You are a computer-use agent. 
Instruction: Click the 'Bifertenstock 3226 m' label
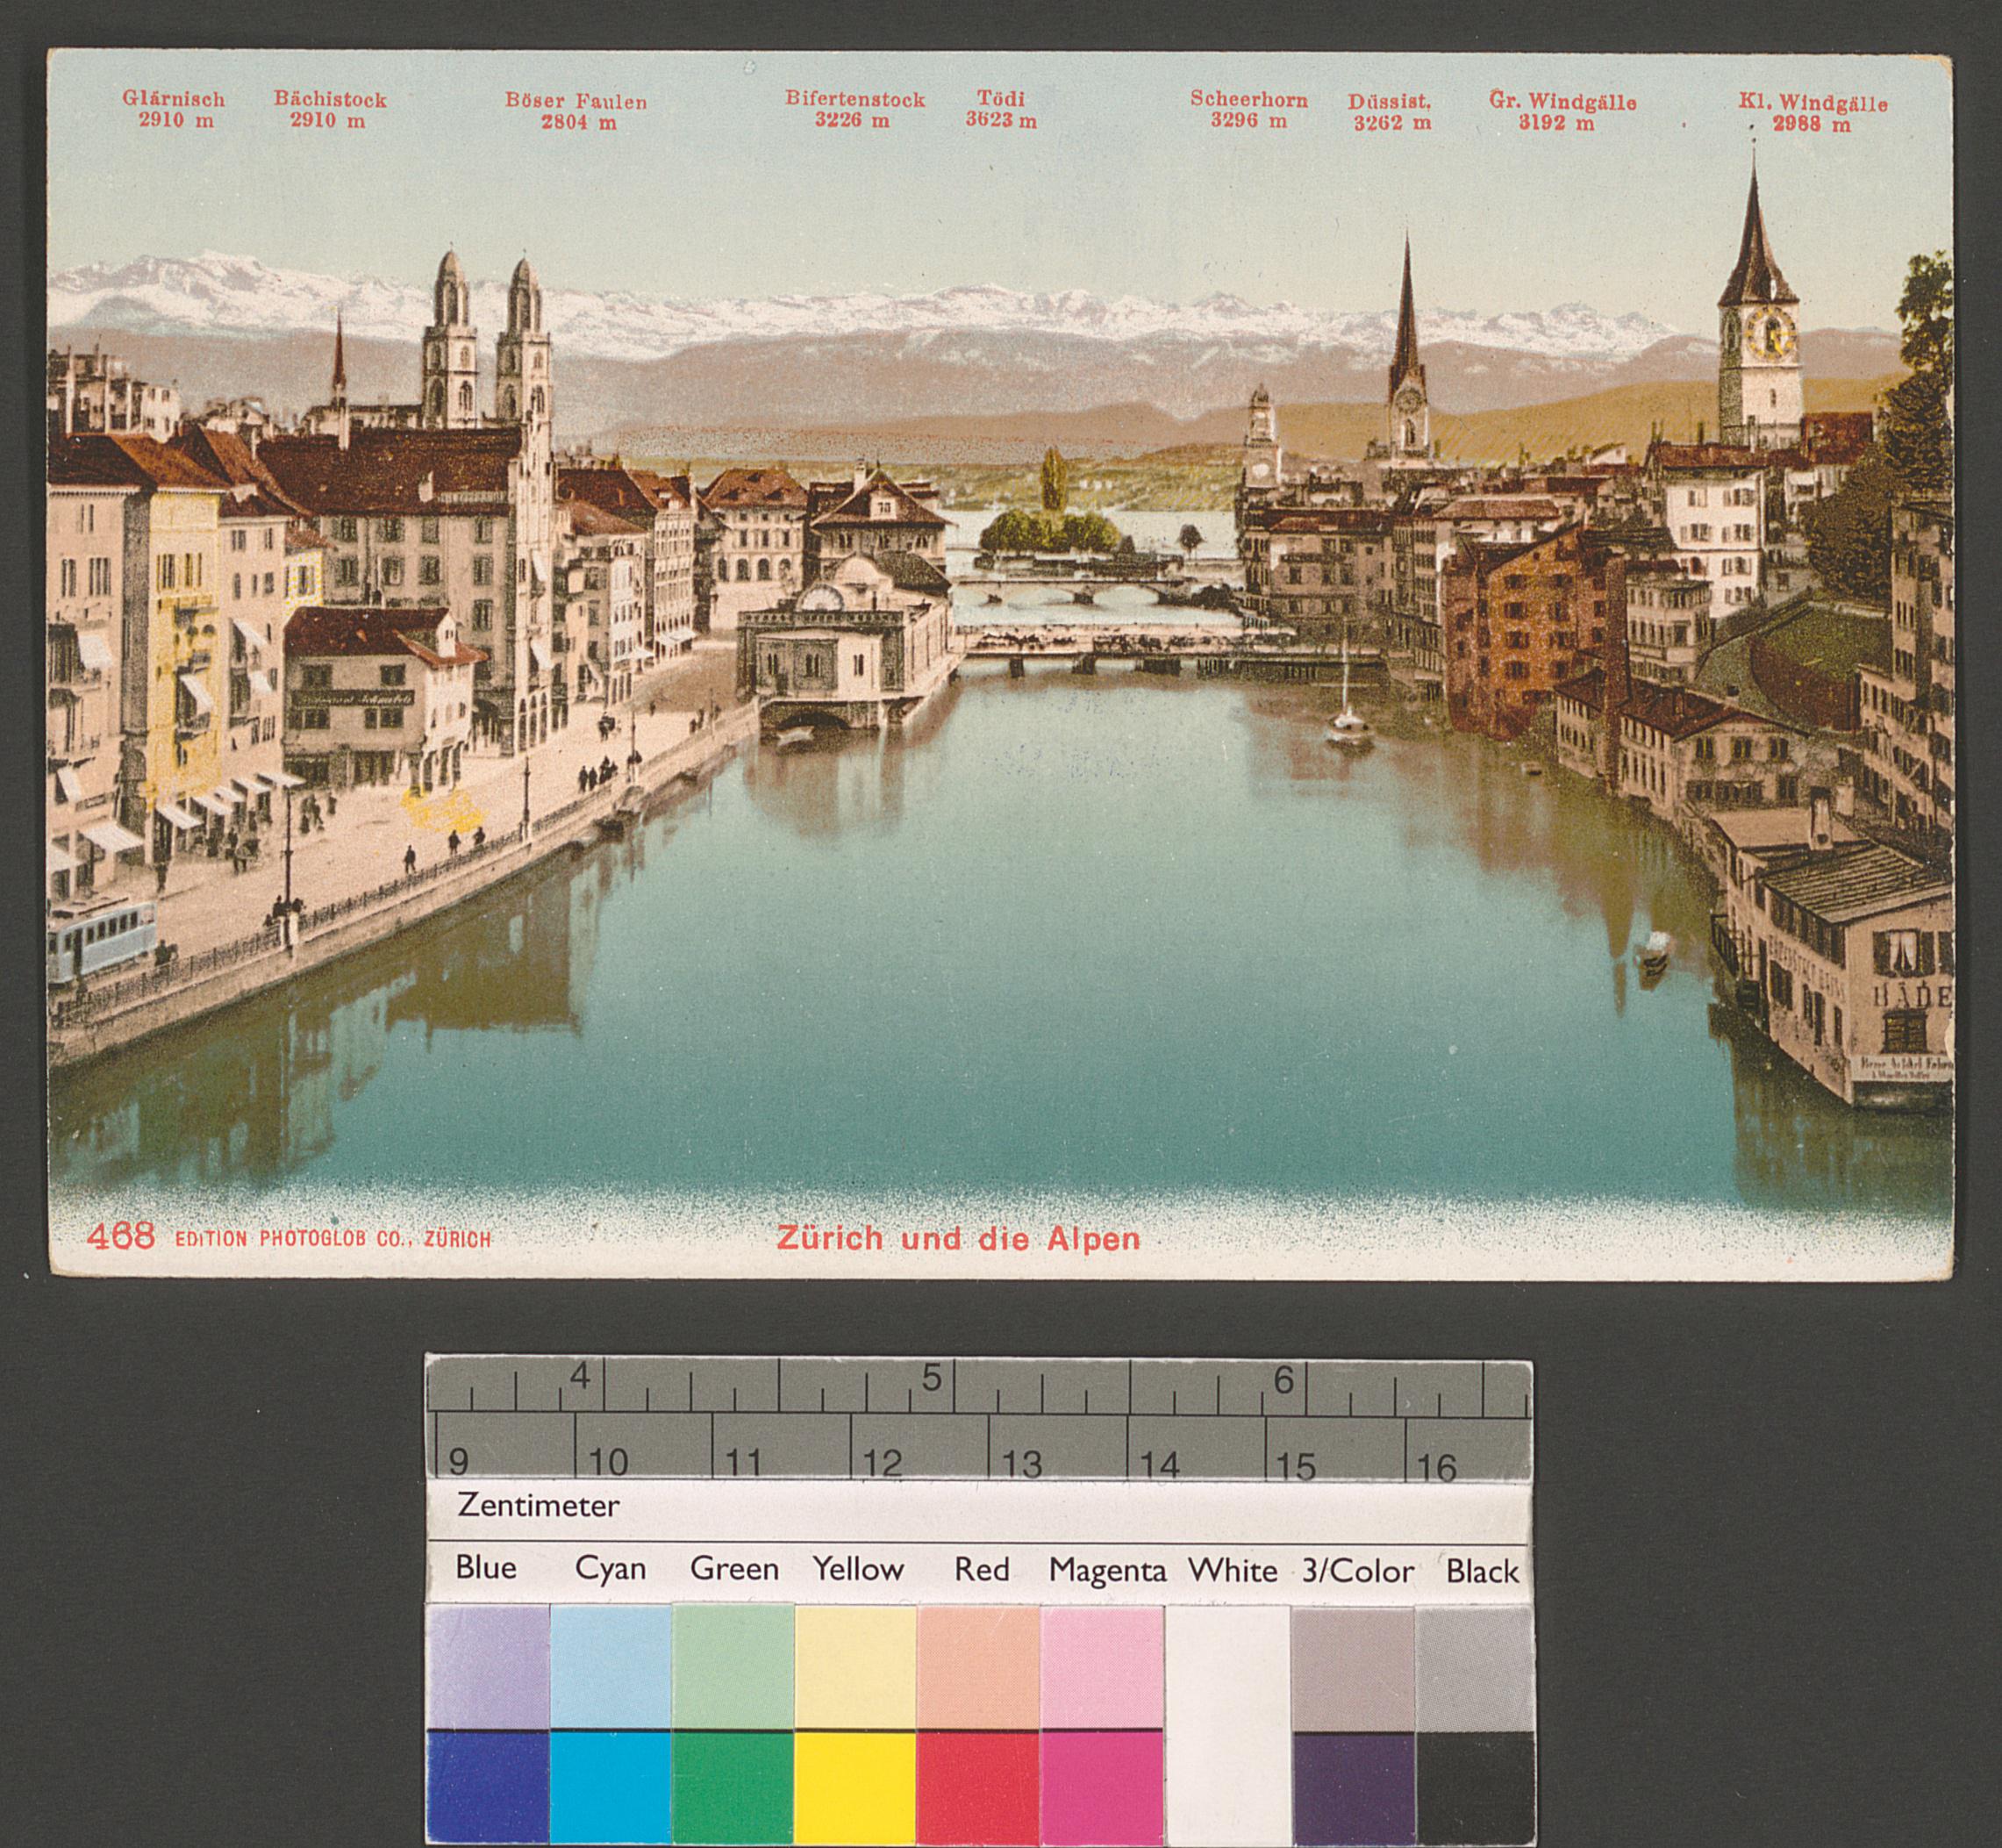(855, 110)
